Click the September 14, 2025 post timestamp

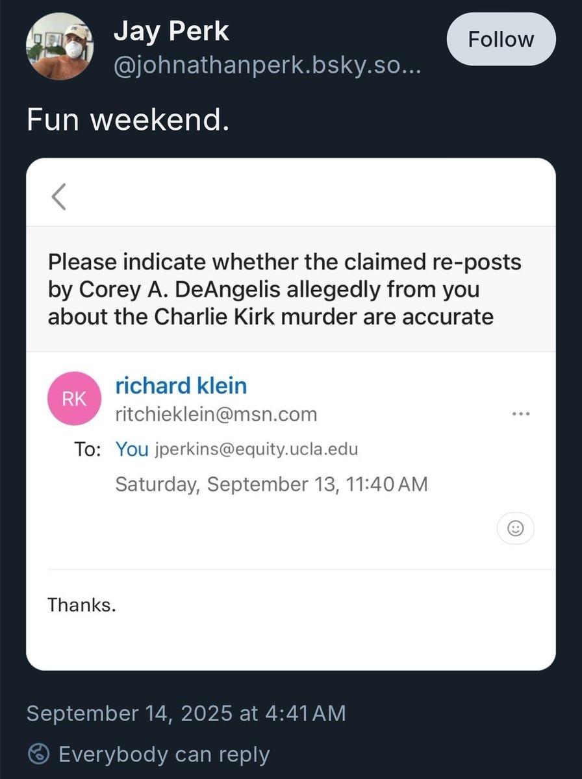tap(186, 713)
